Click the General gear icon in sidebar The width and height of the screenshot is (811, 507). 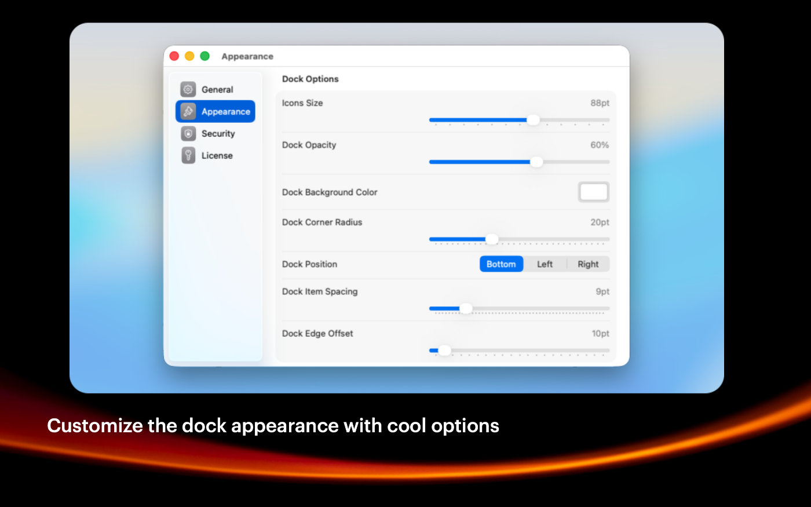point(188,89)
